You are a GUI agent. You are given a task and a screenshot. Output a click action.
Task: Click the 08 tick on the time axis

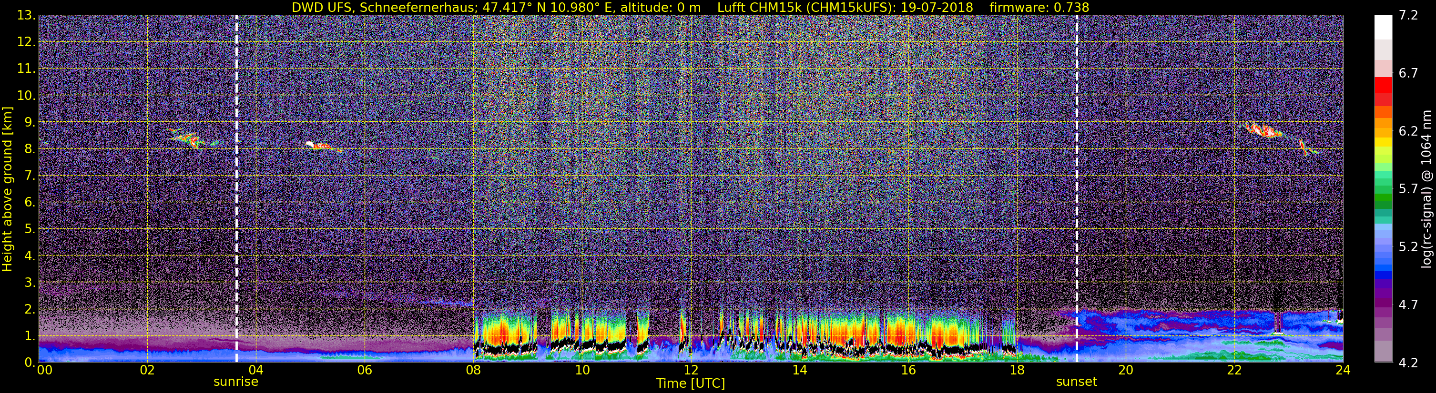[473, 370]
